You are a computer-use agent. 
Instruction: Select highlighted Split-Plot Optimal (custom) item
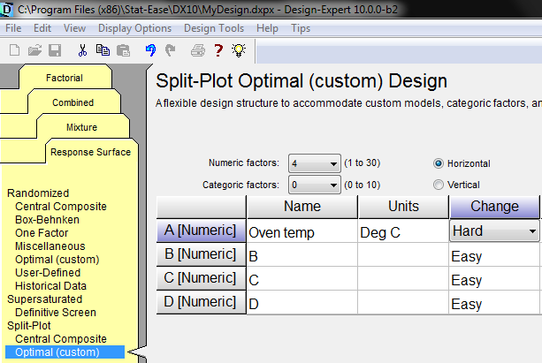pos(65,352)
